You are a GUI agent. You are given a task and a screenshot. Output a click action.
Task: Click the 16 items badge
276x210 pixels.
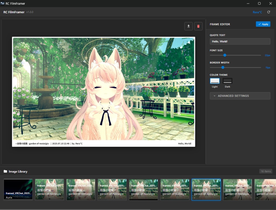pyautogui.click(x=265, y=171)
